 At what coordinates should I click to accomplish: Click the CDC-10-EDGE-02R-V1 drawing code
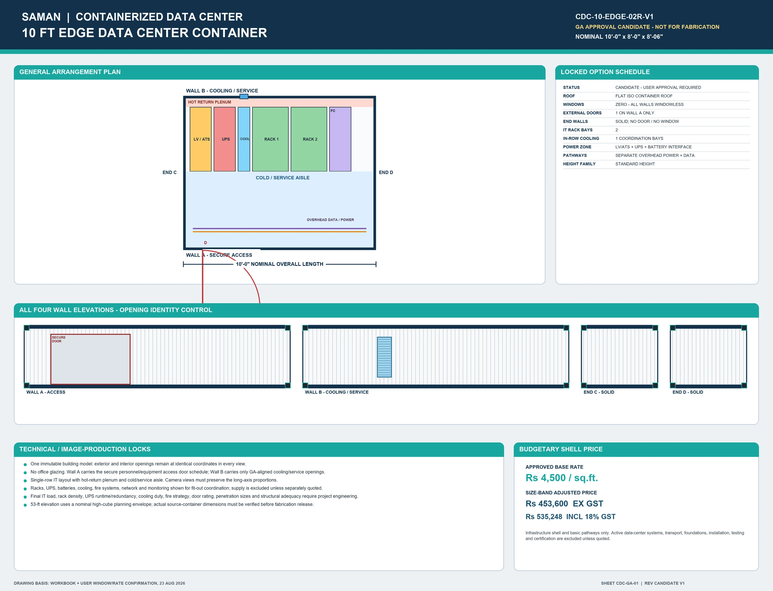coord(614,16)
